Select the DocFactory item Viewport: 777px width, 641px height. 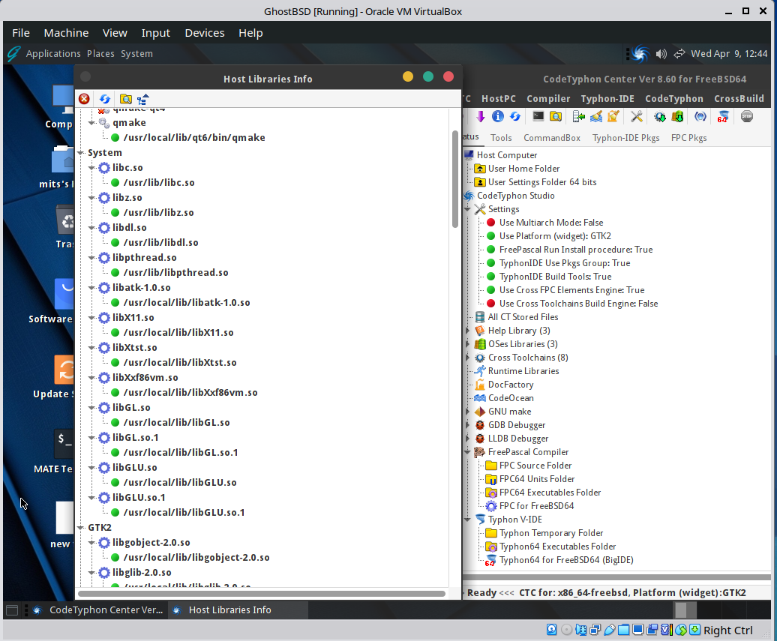[511, 385]
